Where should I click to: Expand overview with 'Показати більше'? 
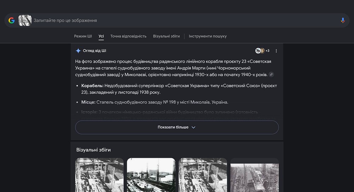tap(177, 127)
